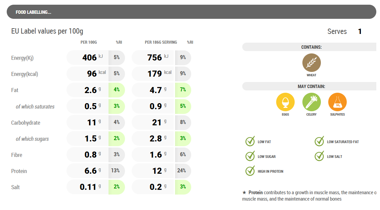Click the Serves value 1

360,32
